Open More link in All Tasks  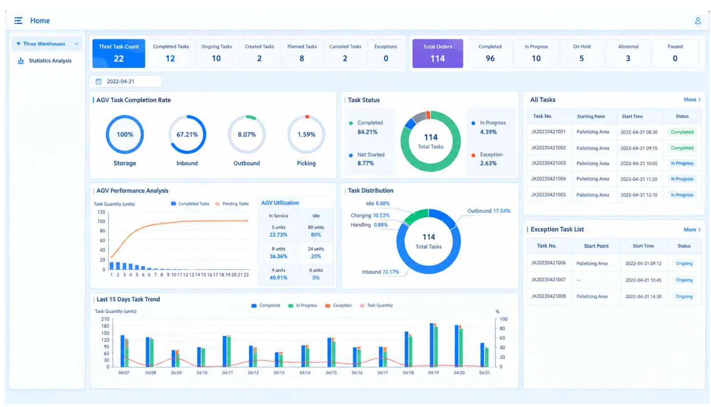[x=690, y=100]
